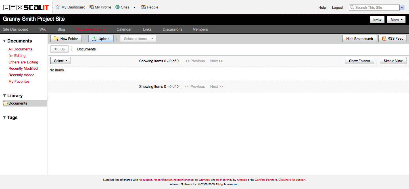Click bottom Previous pagination link
The image size is (409, 189).
click(195, 86)
